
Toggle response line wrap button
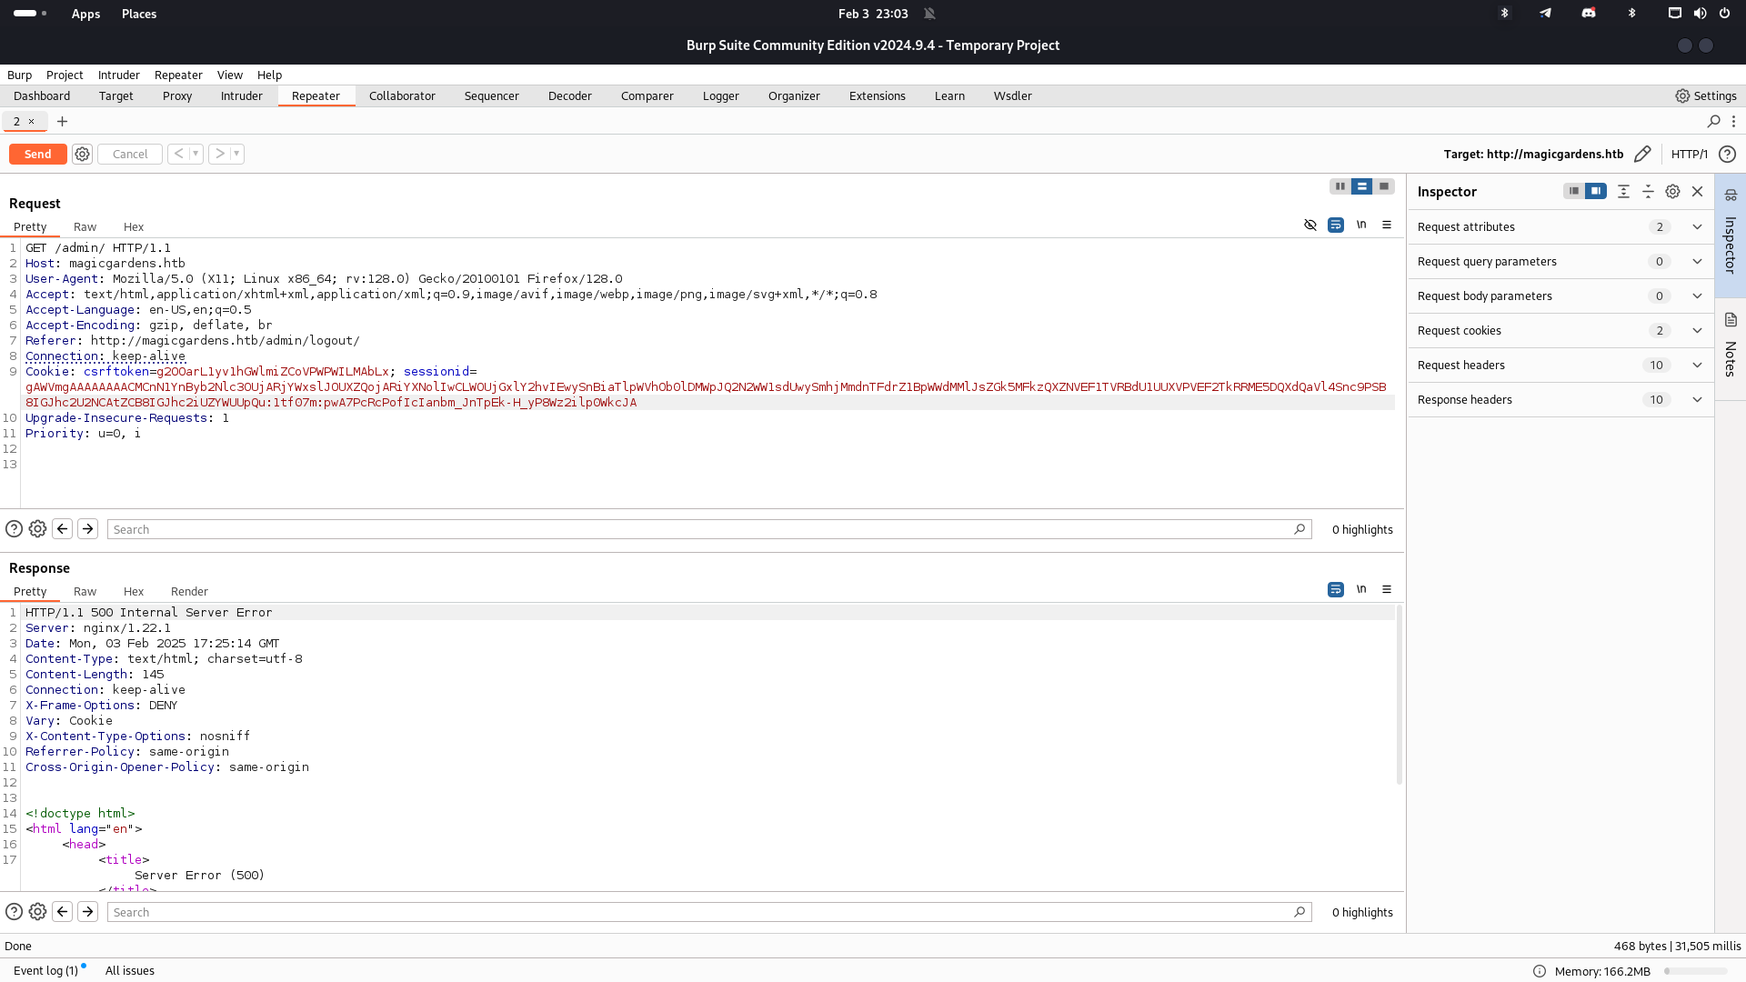coord(1336,589)
